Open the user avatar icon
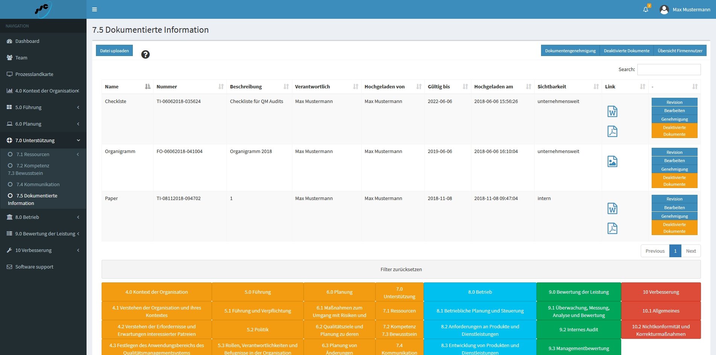Viewport: 716px width, 355px height. 664,10
